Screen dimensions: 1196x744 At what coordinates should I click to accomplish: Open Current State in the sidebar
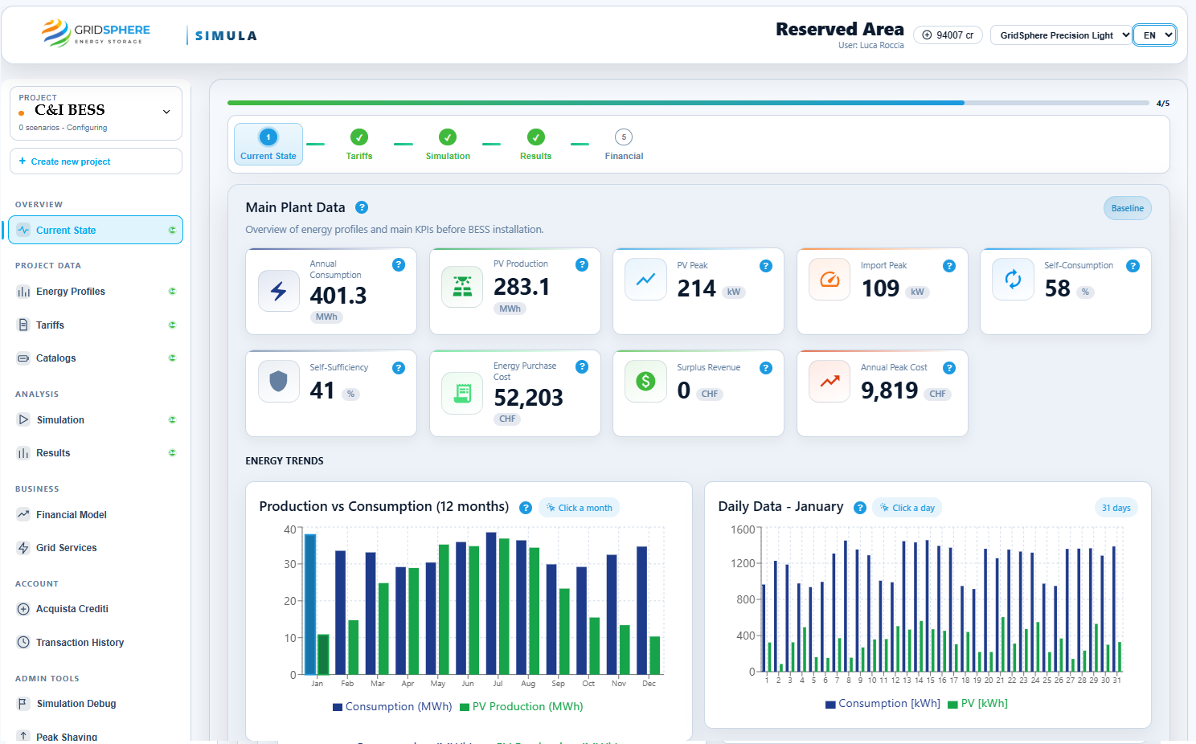coord(96,230)
